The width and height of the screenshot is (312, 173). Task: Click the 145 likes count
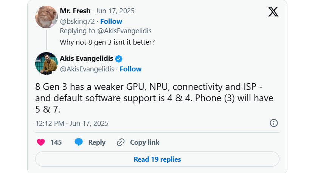(56, 142)
